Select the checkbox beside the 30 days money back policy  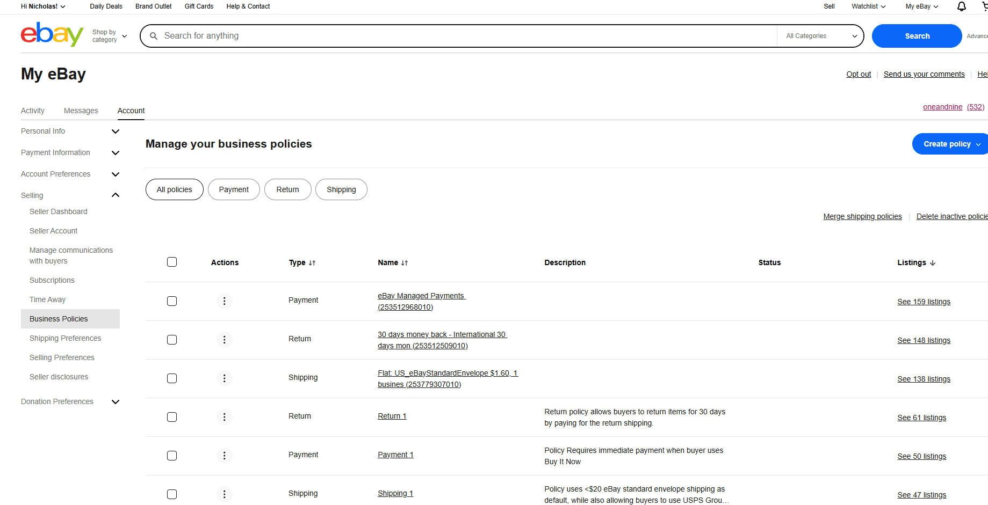pos(172,340)
